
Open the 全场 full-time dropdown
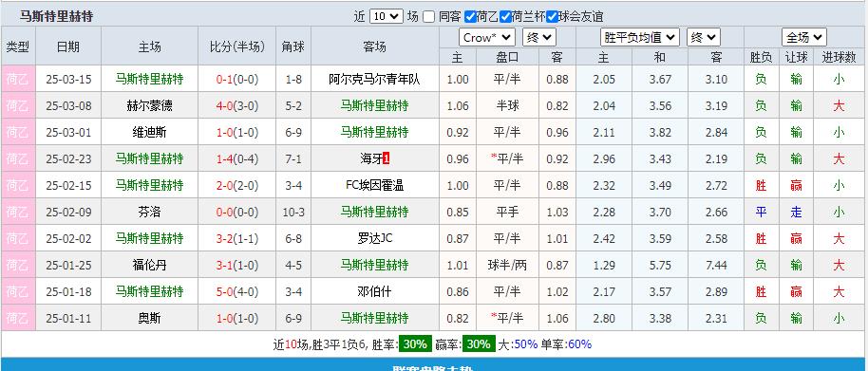(804, 38)
